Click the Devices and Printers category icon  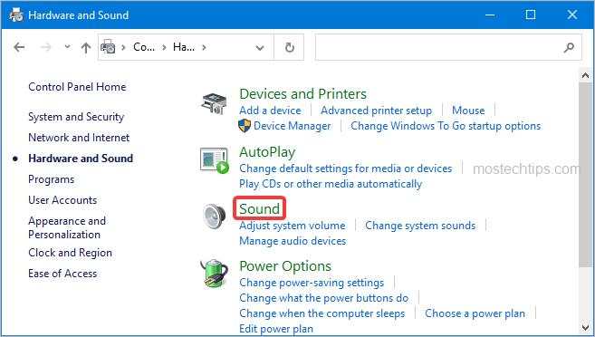pyautogui.click(x=214, y=103)
